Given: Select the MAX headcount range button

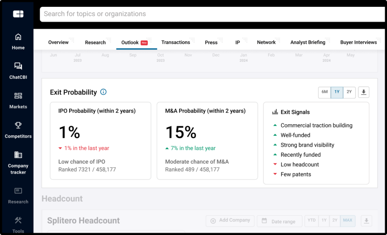Looking at the screenshot, I should (x=348, y=221).
